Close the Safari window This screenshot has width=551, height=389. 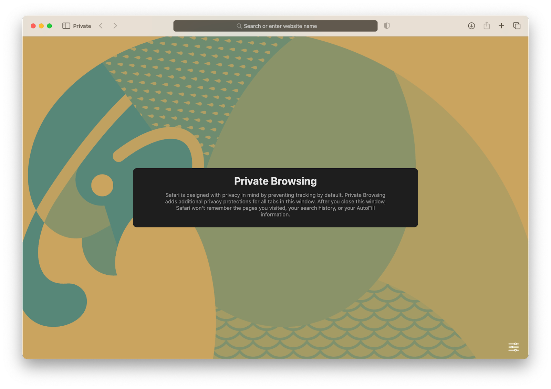pyautogui.click(x=33, y=26)
